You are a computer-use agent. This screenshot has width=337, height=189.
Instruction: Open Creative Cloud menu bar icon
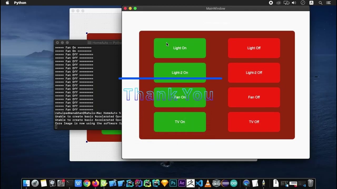279,3
